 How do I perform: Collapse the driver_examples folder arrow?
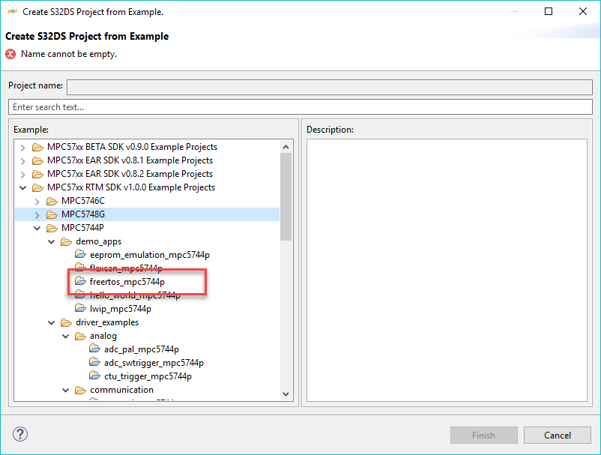pyautogui.click(x=52, y=323)
